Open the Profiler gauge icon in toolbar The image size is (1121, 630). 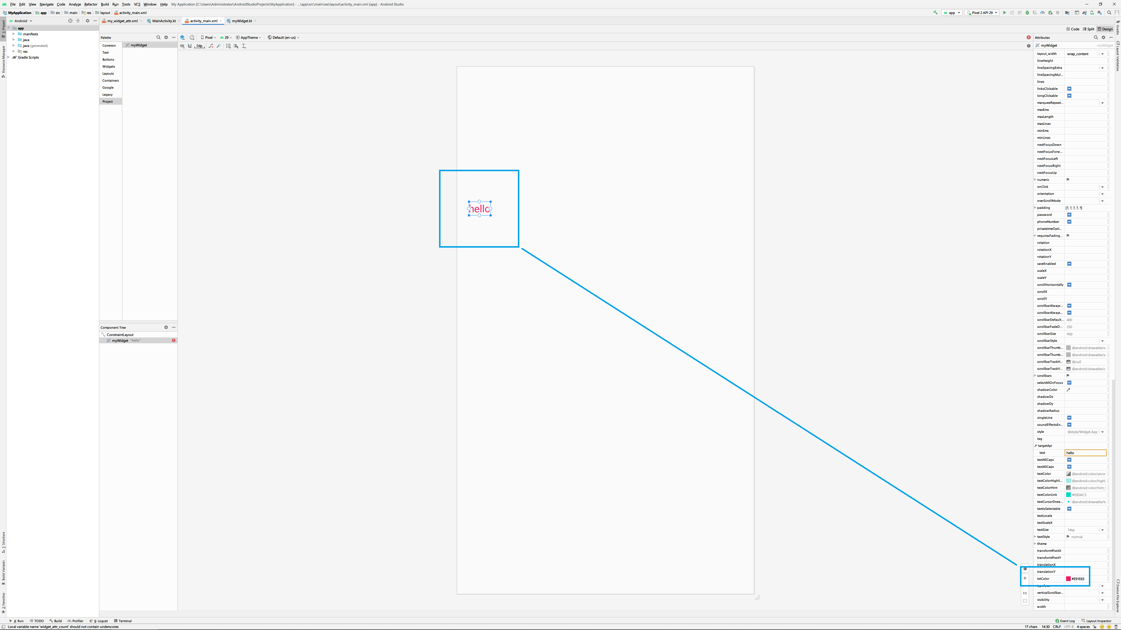click(x=1042, y=13)
